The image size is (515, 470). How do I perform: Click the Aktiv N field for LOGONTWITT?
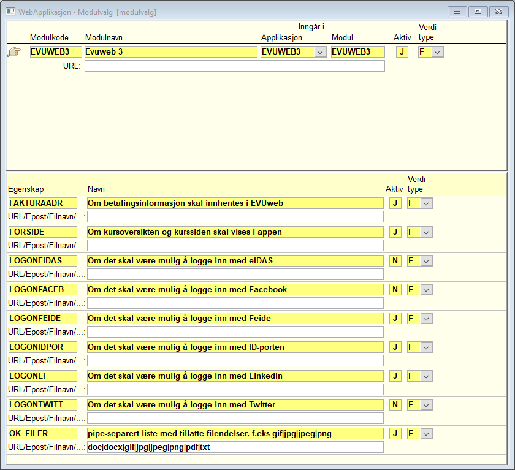point(395,404)
